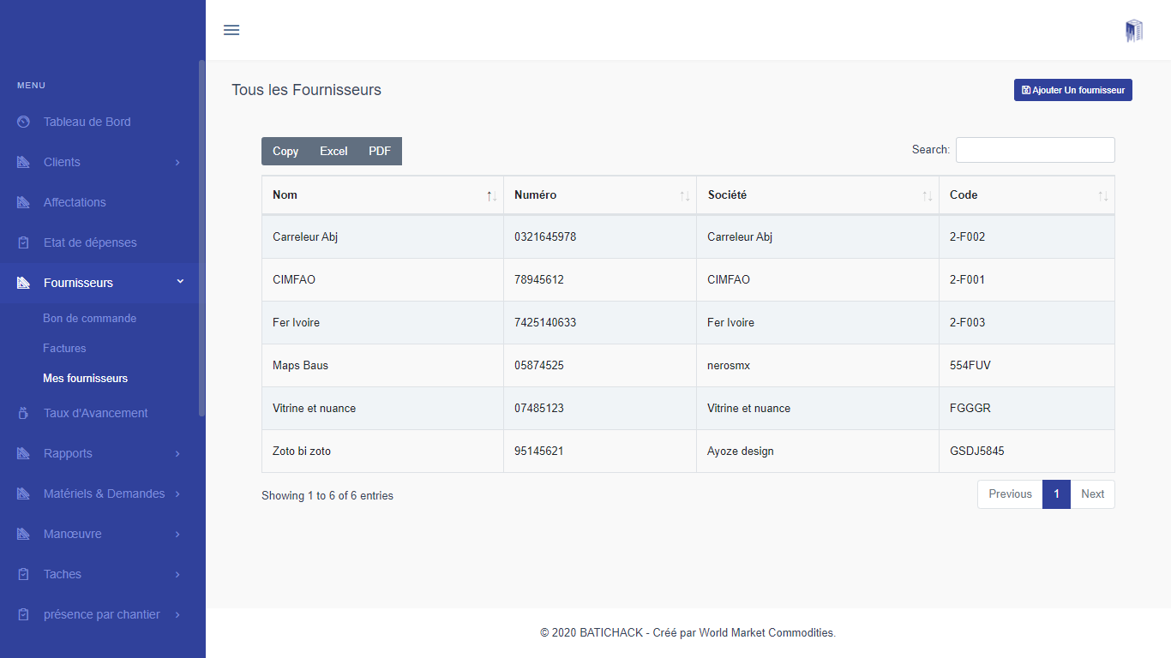Click the Rapports sidebar icon
Screen dimensions: 1171x658
pos(24,453)
